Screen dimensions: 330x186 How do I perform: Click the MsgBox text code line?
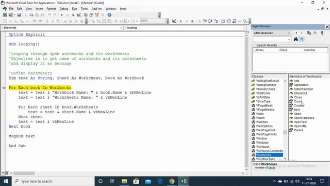point(22,136)
